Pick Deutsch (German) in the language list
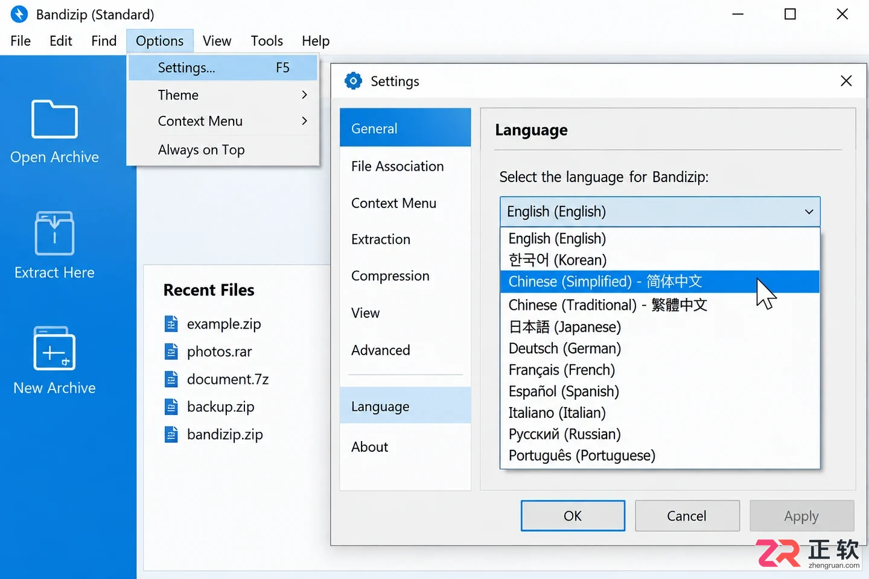869x579 pixels. click(x=660, y=349)
